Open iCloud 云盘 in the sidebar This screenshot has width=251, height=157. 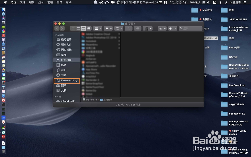coord(67,101)
